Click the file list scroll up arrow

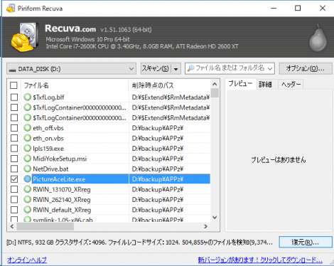(x=215, y=84)
